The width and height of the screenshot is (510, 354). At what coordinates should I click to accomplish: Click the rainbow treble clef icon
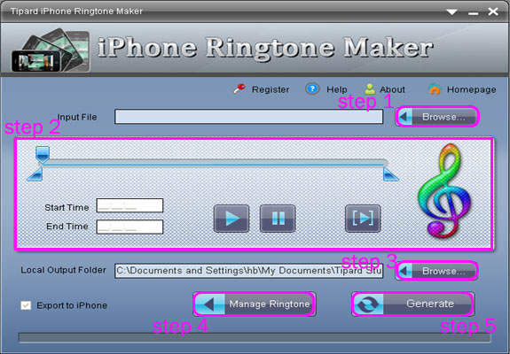pos(444,191)
